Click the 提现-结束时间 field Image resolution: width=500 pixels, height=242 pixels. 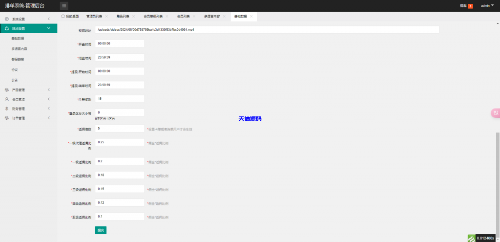click(x=120, y=85)
